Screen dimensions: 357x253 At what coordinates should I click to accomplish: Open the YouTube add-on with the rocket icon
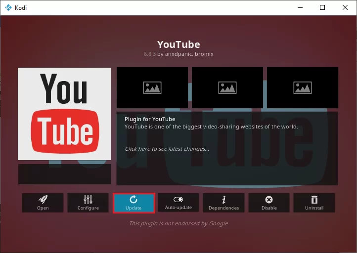(x=43, y=200)
